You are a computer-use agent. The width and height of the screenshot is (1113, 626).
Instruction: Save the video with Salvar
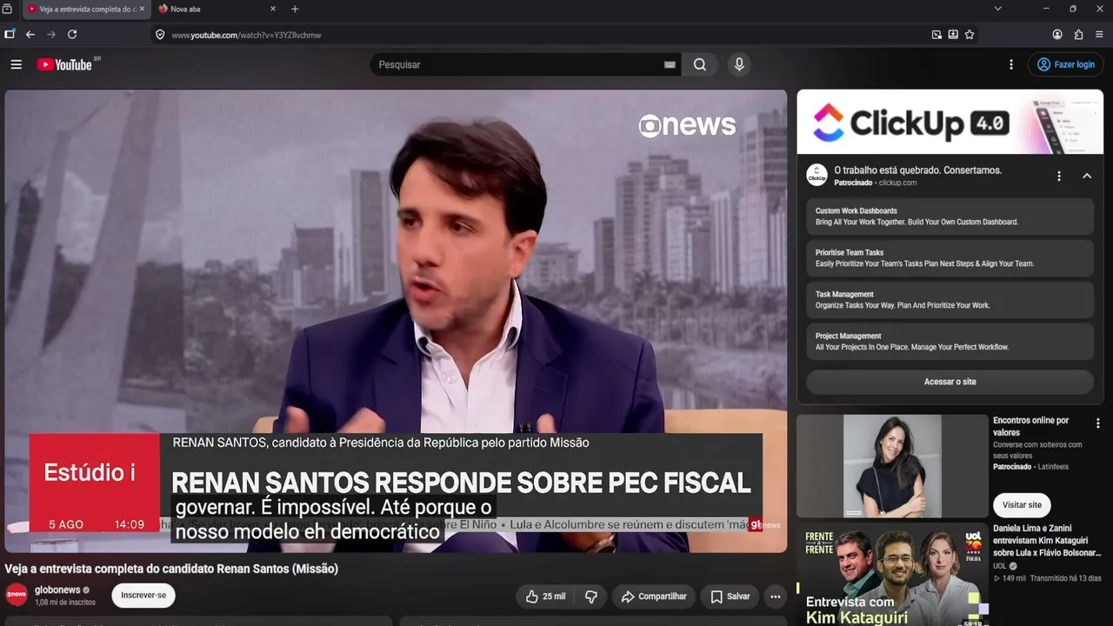[x=730, y=596]
